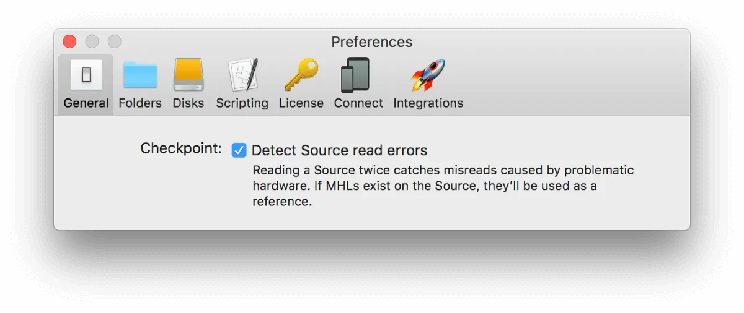Open Connect pane with devices icon

click(x=355, y=75)
